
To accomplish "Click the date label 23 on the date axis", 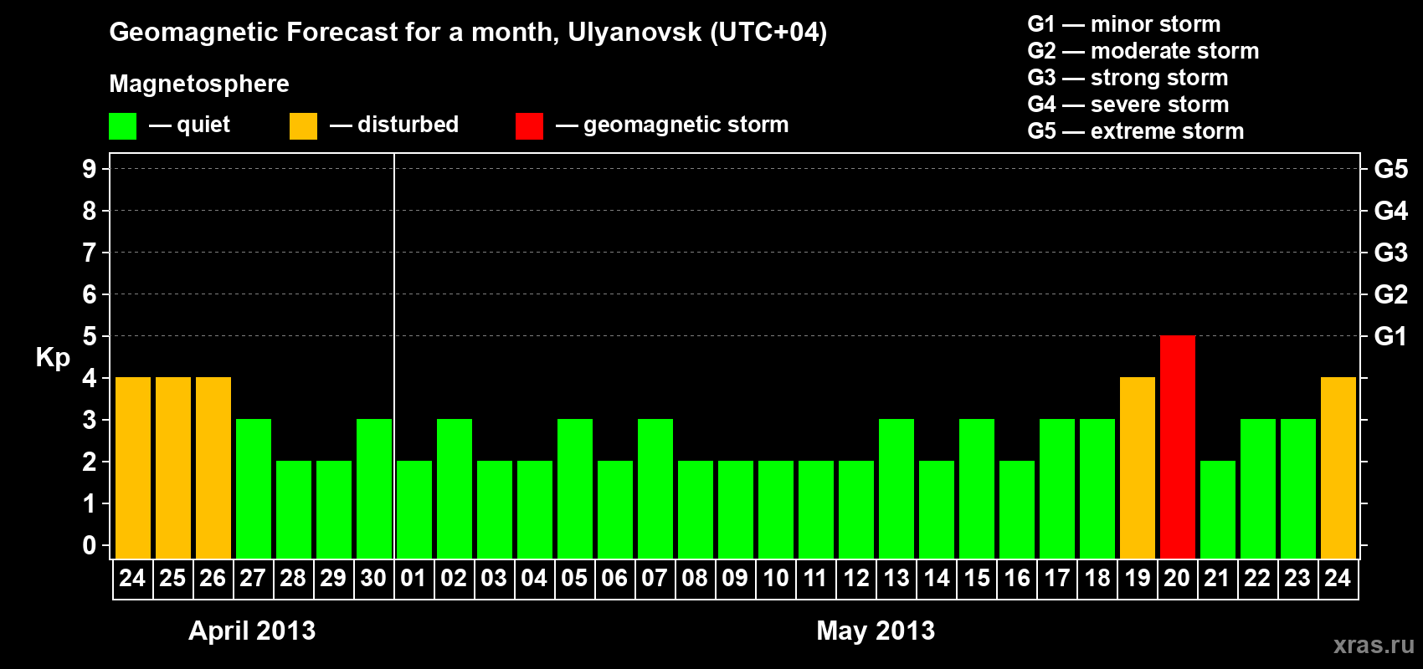I will (1297, 579).
